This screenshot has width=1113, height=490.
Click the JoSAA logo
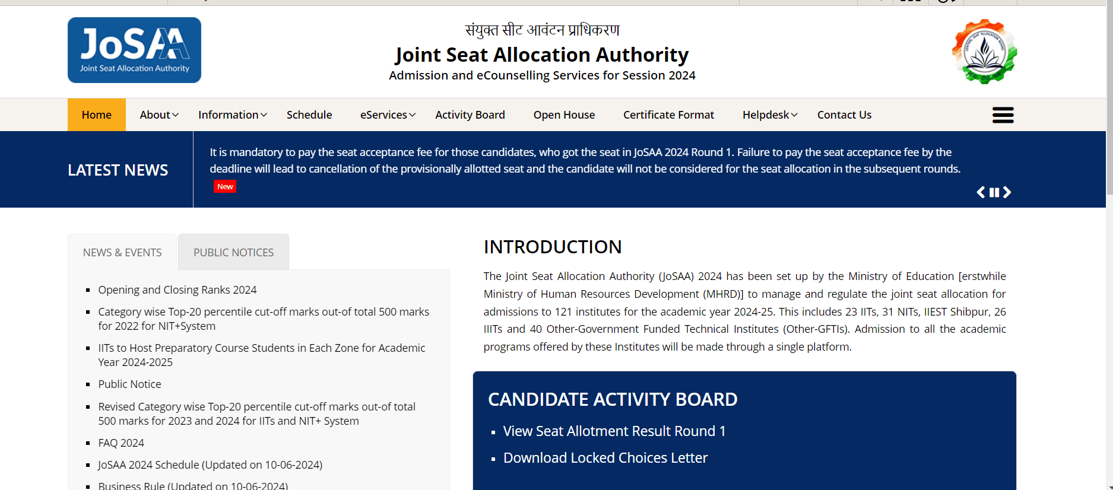134,50
